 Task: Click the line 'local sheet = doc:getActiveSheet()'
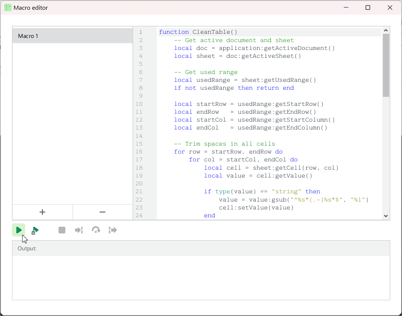click(237, 56)
